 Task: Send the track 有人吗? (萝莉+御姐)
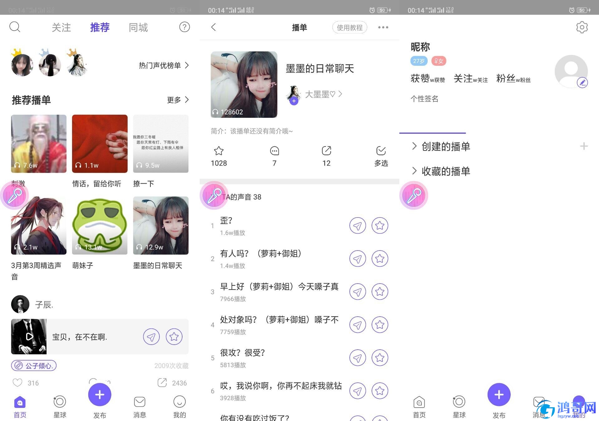pos(358,258)
